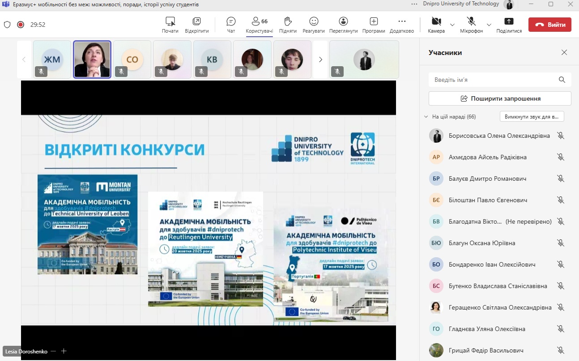579x361 pixels.
Task: Collapse the 'На цій нараді (66)' list
Action: (426, 117)
